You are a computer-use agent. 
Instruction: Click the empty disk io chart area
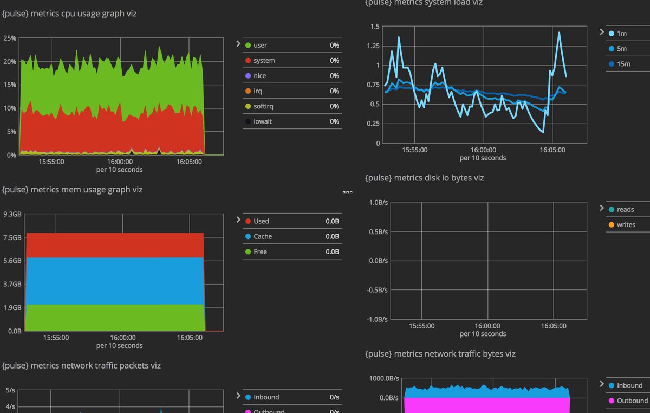coord(488,260)
